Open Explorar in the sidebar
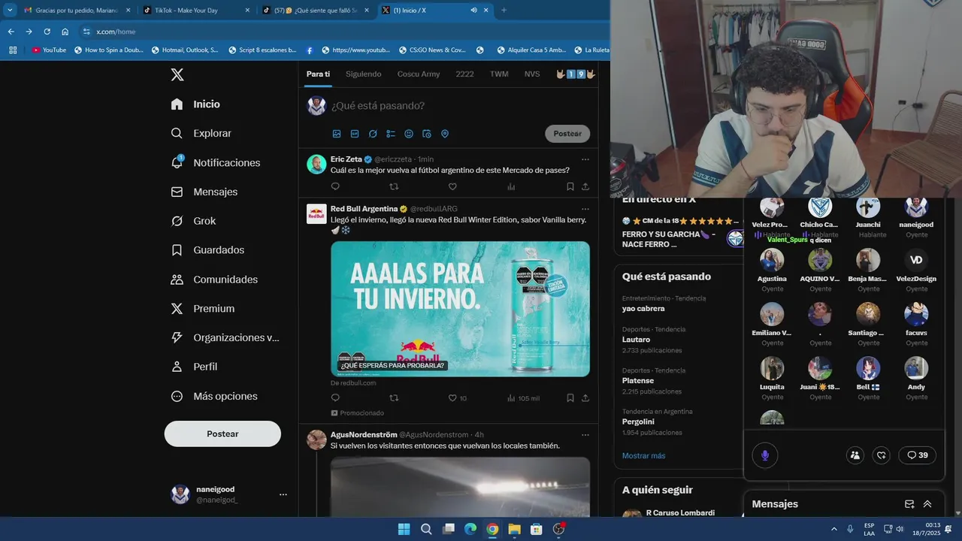The image size is (962, 541). point(201,133)
